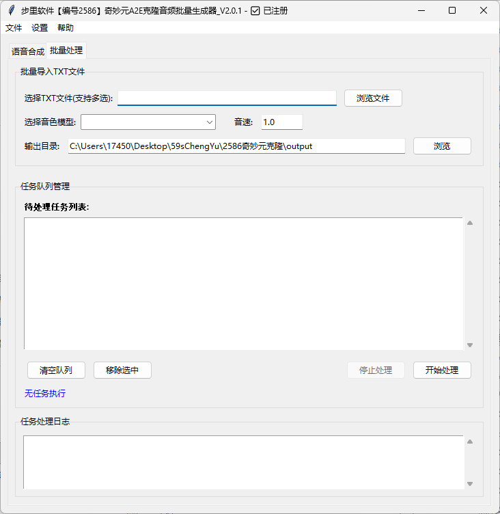The height and width of the screenshot is (514, 500).
Task: Click the TXT file path input field
Action: click(x=227, y=98)
